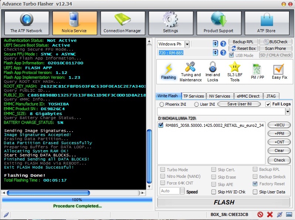The height and width of the screenshot is (220, 295).
Task: Enable Skip Erase checkbox
Action: (214, 177)
